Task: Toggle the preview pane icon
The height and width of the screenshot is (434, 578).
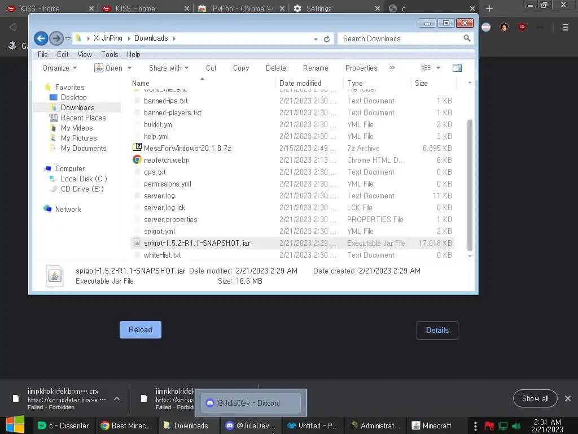Action: [457, 68]
